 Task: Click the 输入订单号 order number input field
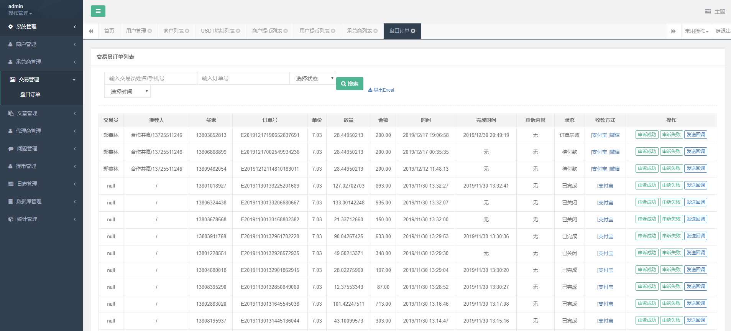point(243,78)
